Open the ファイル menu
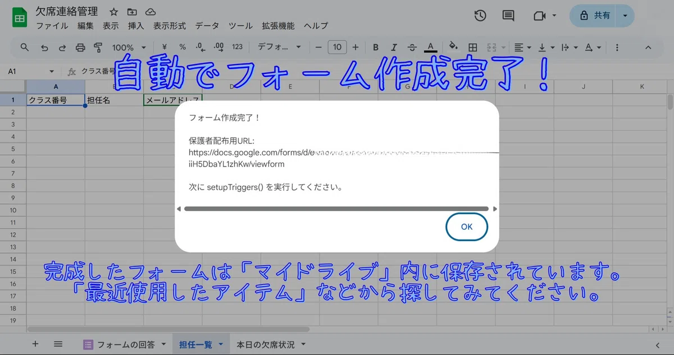Image resolution: width=674 pixels, height=355 pixels. (52, 26)
